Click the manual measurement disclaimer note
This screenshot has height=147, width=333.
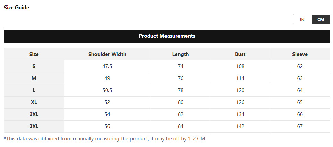point(104,139)
